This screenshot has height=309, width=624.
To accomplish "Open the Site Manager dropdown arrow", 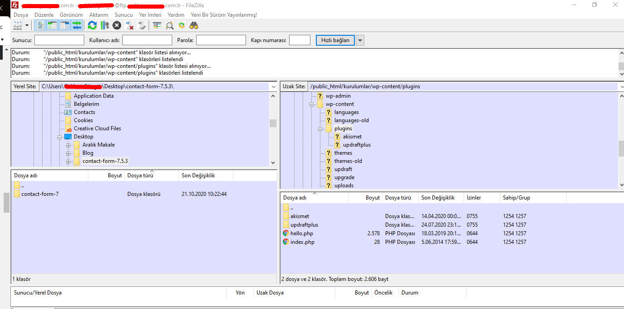I will pos(27,25).
